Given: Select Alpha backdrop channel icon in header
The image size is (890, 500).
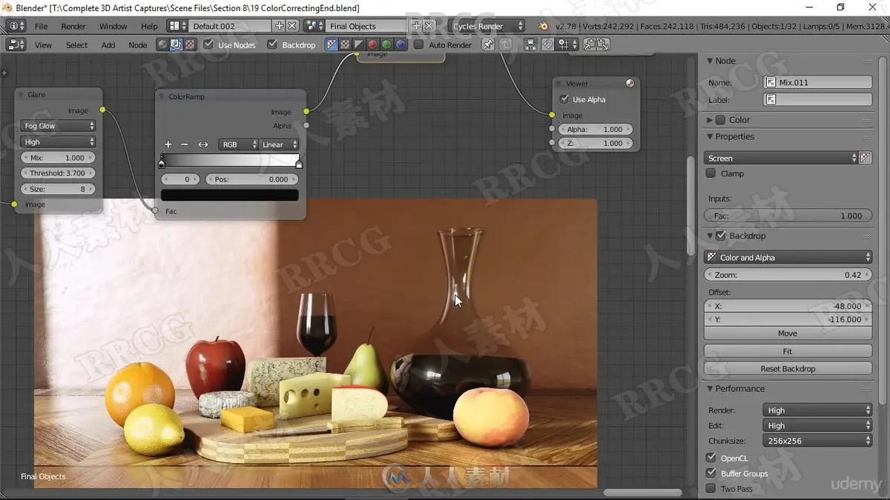Looking at the screenshot, I should (x=359, y=44).
